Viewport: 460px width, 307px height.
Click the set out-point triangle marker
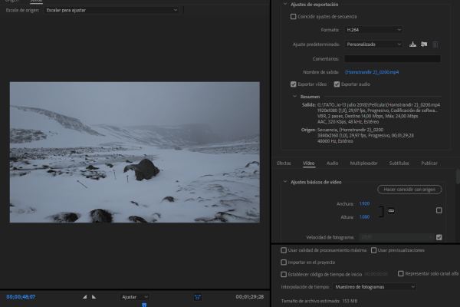coord(94,296)
